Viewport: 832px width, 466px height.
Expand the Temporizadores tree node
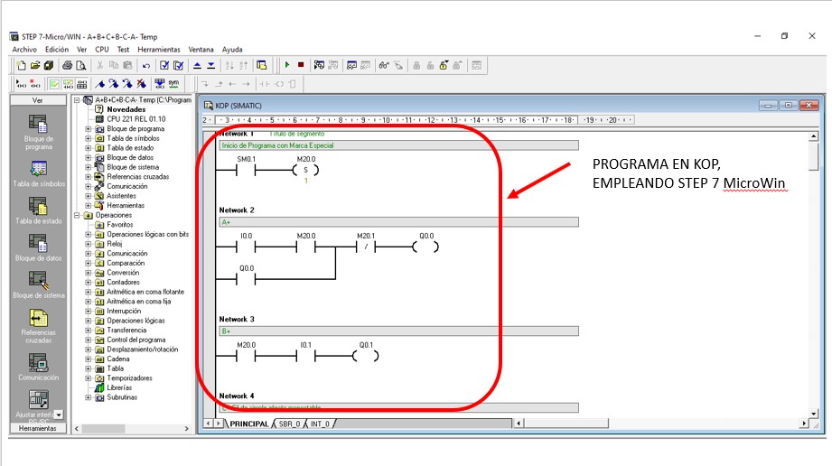coord(89,378)
